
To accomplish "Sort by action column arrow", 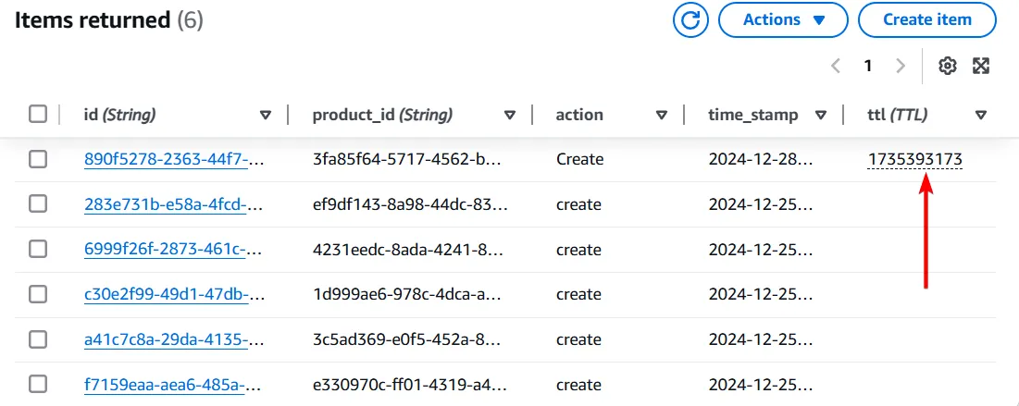I will [x=661, y=116].
